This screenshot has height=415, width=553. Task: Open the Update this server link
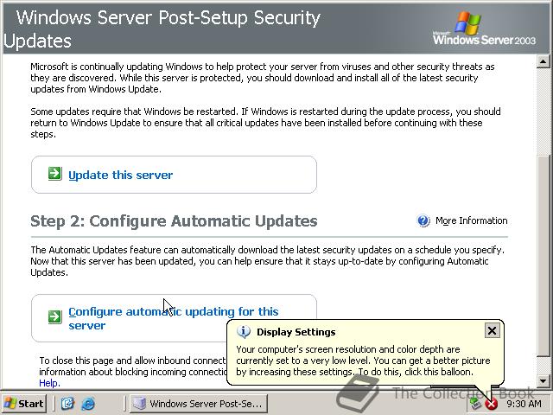[121, 175]
